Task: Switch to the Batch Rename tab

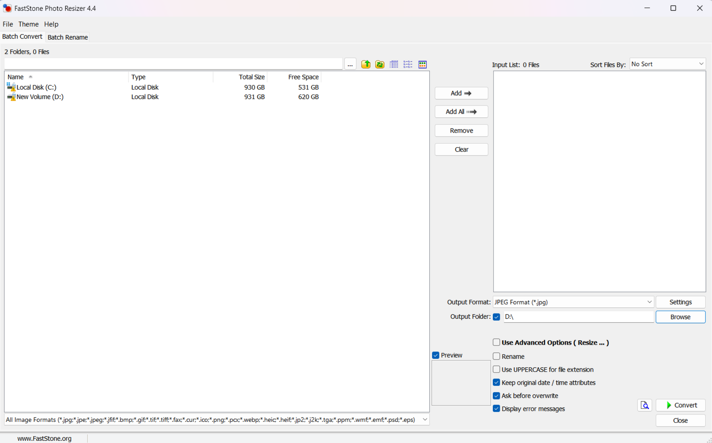Action: (68, 37)
